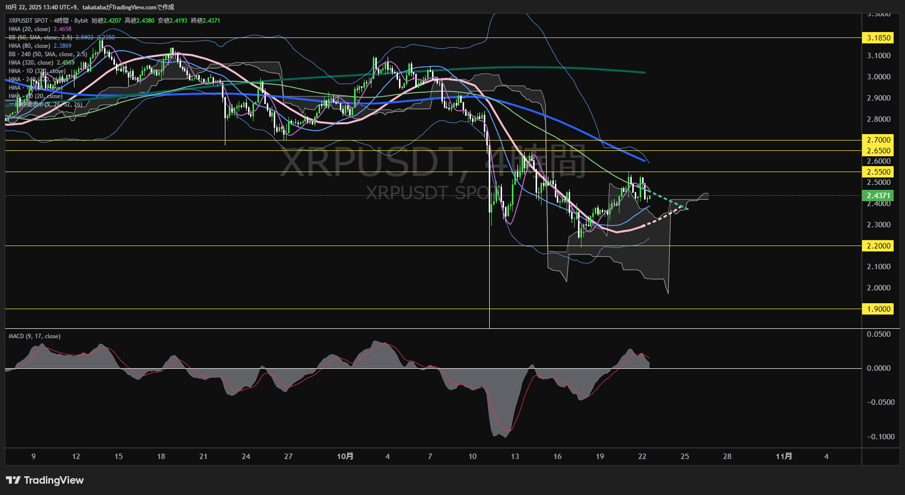Click the BB · 240 indicator legend
The width and height of the screenshot is (905, 495).
[x=47, y=54]
